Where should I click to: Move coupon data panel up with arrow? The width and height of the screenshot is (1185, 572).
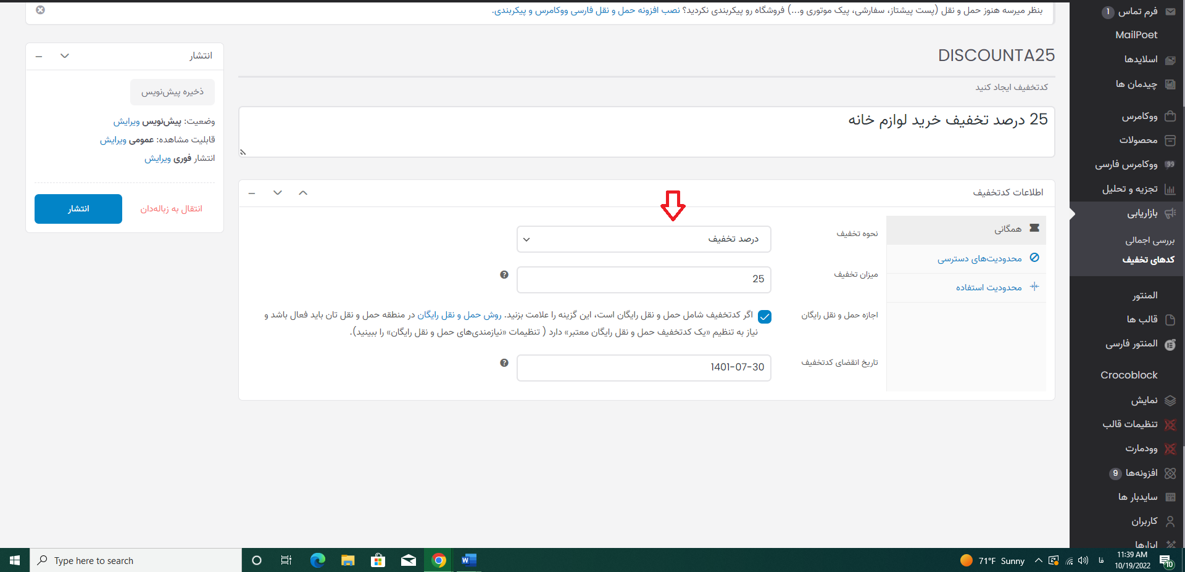pos(303,193)
